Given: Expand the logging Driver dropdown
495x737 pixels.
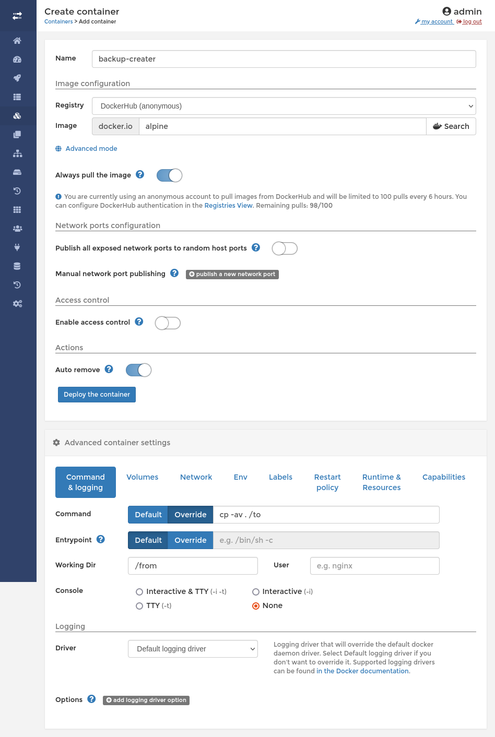Looking at the screenshot, I should click(x=193, y=649).
